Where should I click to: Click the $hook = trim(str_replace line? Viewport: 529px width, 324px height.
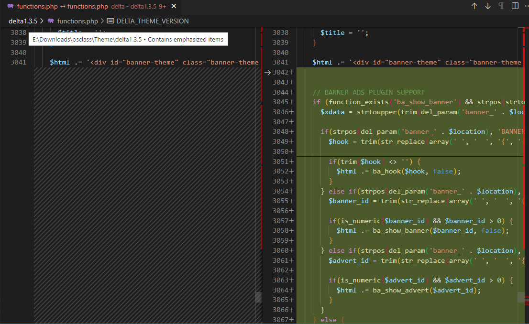[x=427, y=142]
